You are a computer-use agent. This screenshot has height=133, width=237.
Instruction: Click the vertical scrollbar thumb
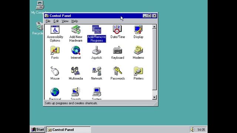[154, 59]
